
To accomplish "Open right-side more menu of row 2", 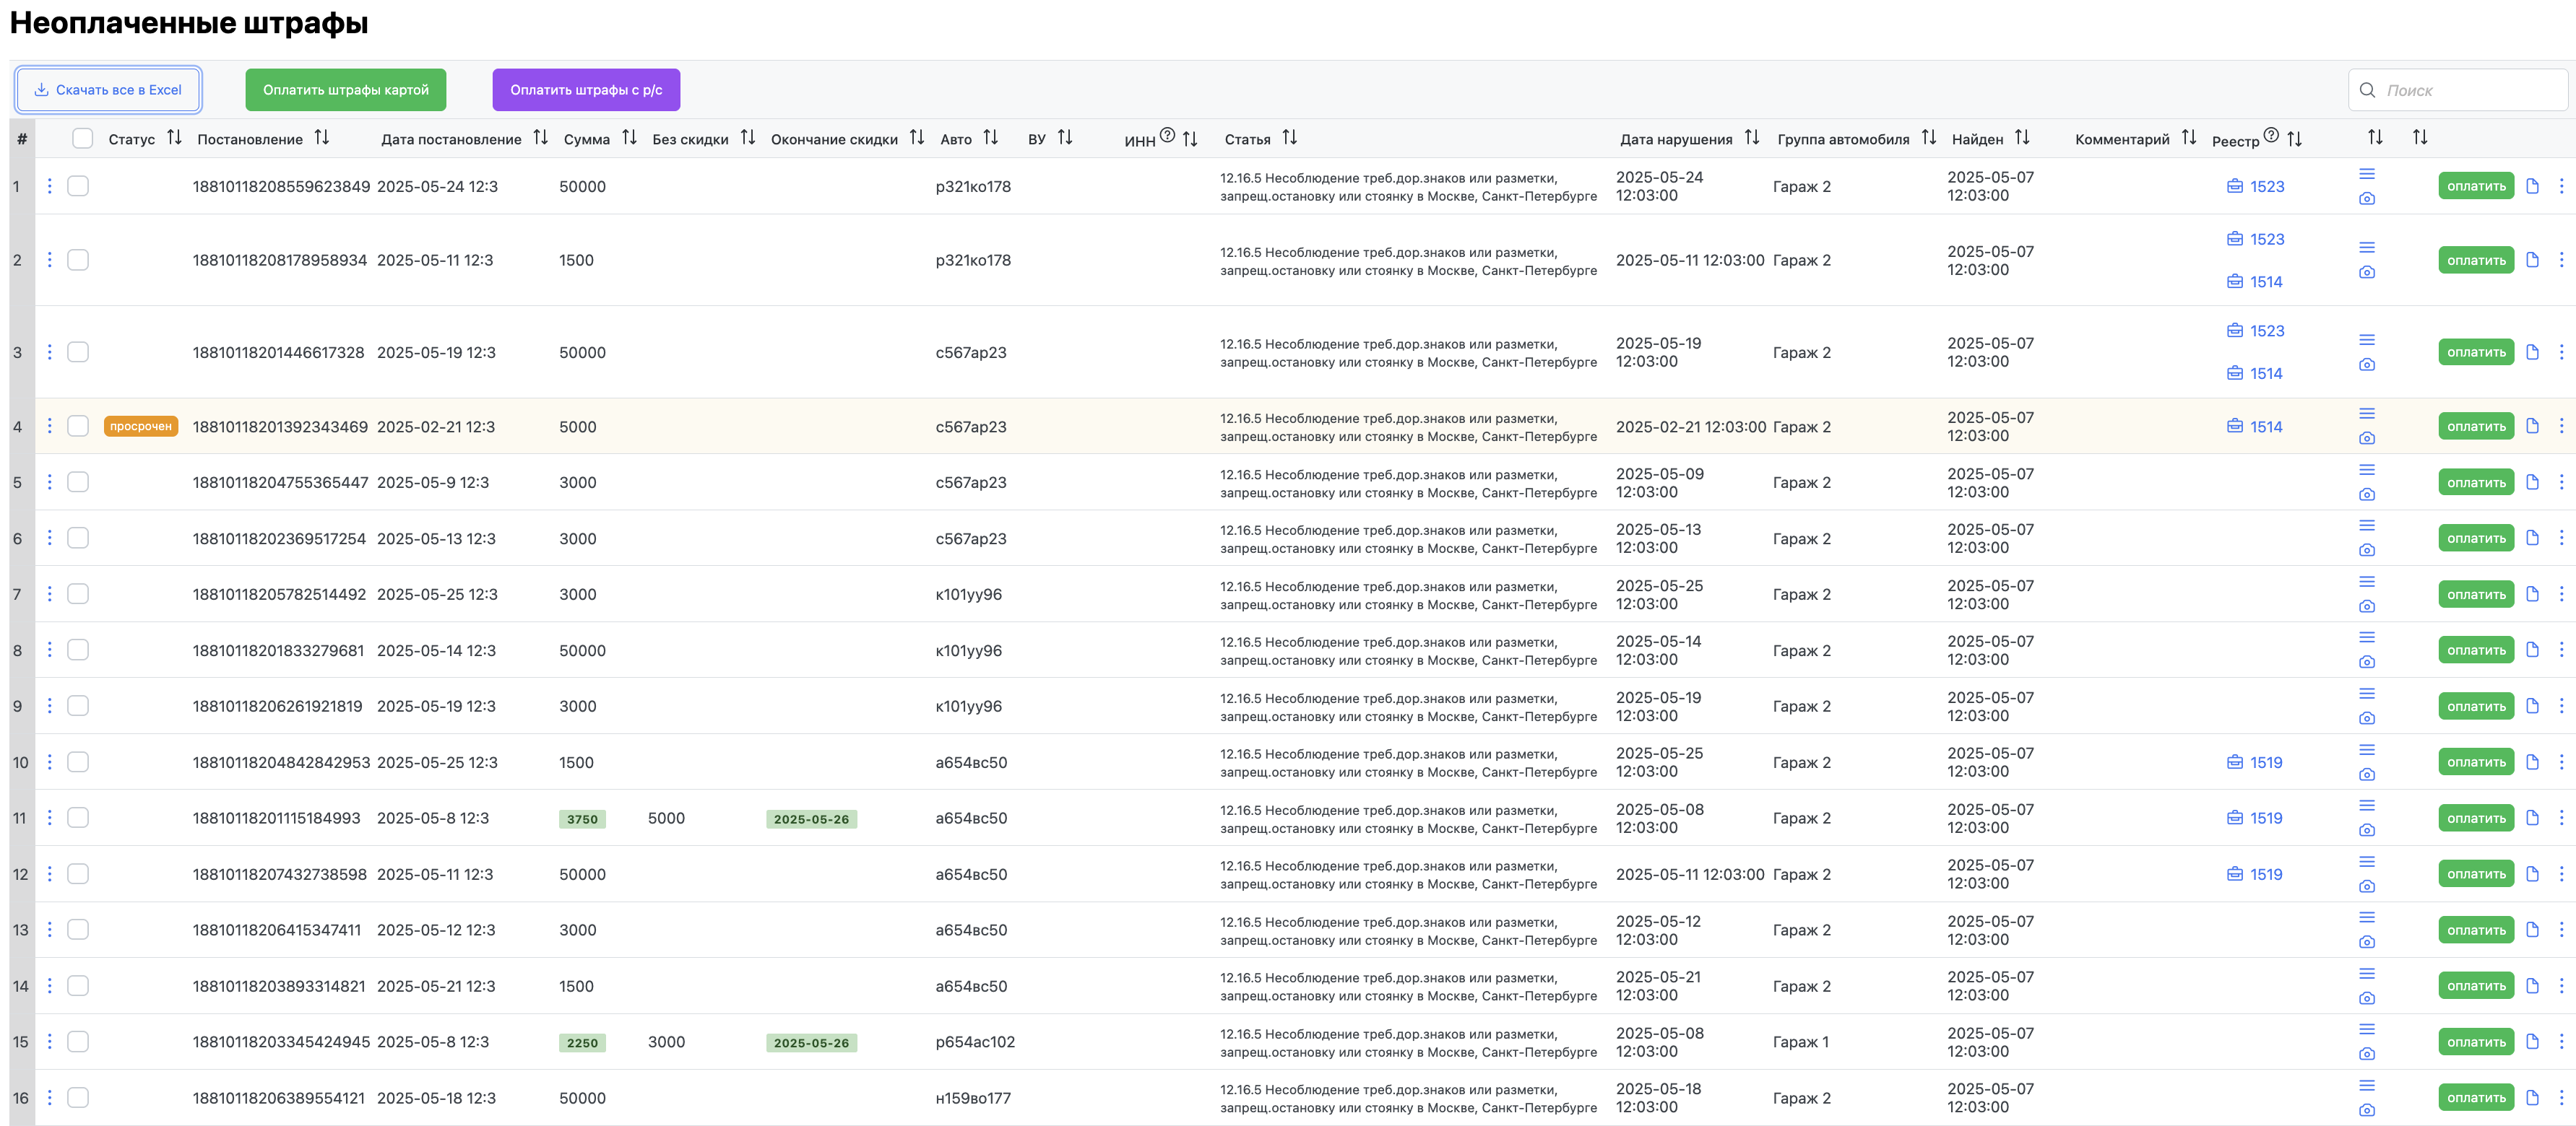I will click(x=2561, y=260).
